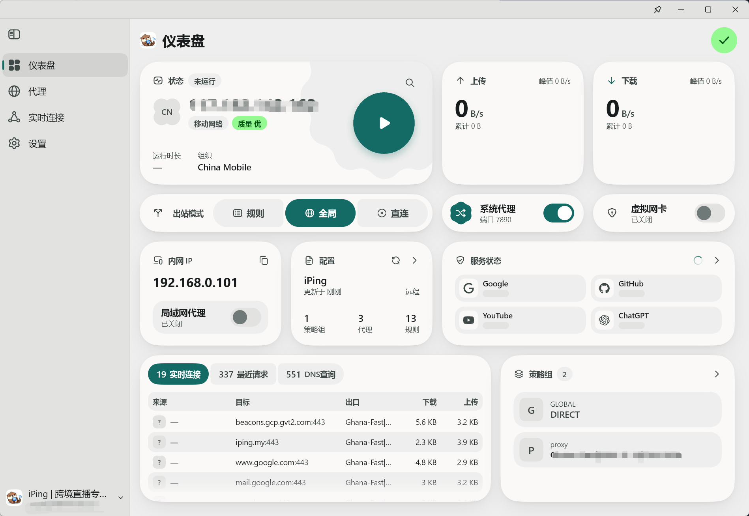Select the 规则 outbound mode
This screenshot has height=516, width=749.
[249, 213]
